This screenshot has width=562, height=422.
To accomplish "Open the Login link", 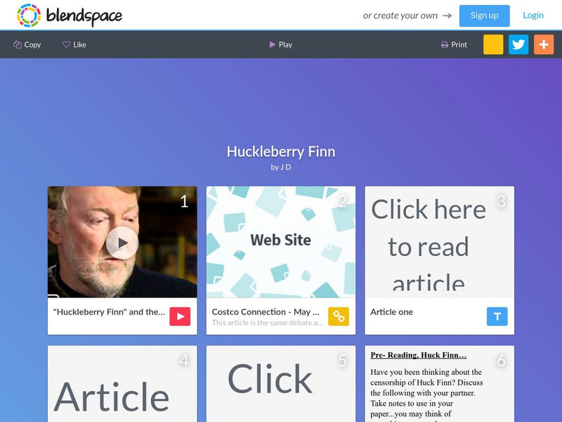I will (x=533, y=15).
